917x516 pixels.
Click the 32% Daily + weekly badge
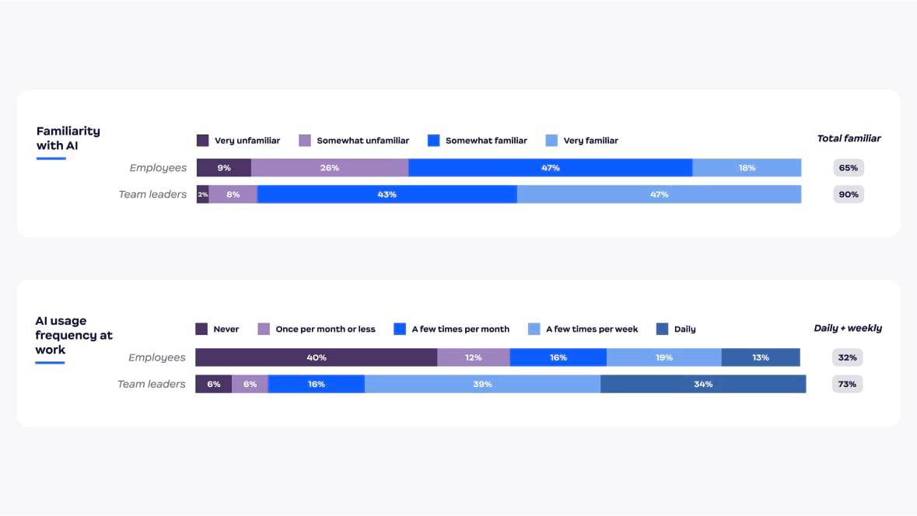848,357
